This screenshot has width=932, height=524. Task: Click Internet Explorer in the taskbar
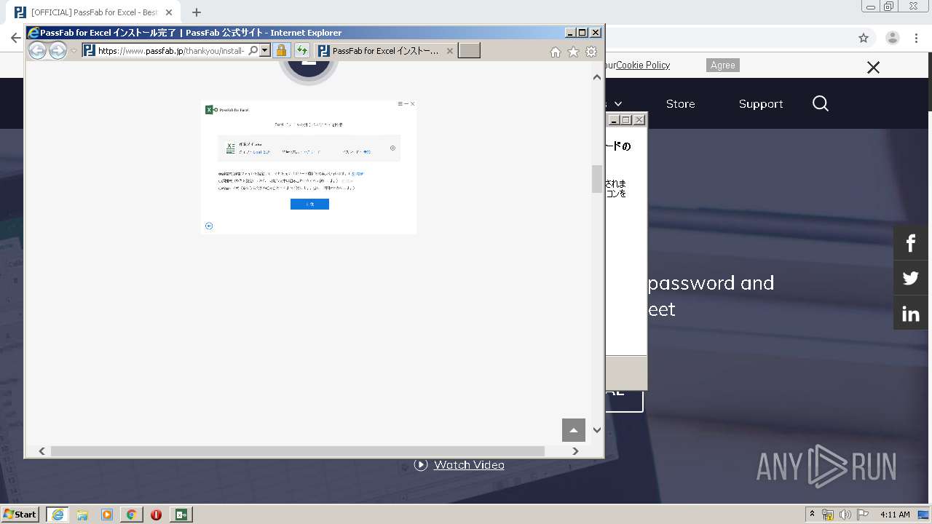[57, 515]
